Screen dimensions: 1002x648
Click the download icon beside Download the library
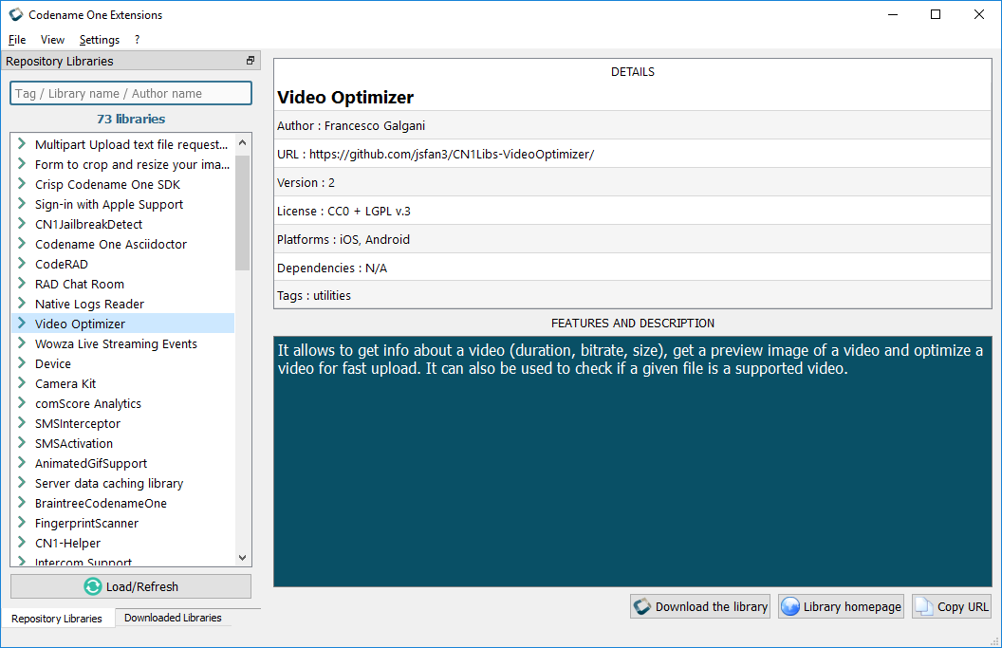pos(642,606)
